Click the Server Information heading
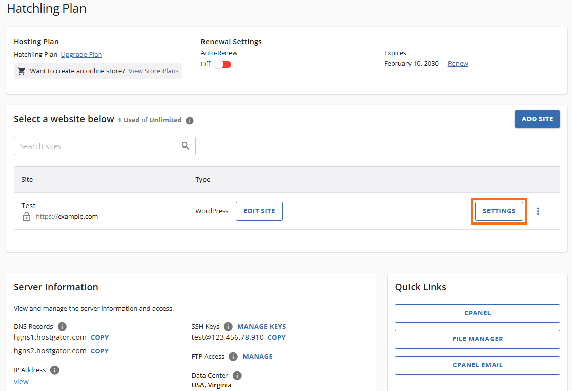 [x=56, y=287]
